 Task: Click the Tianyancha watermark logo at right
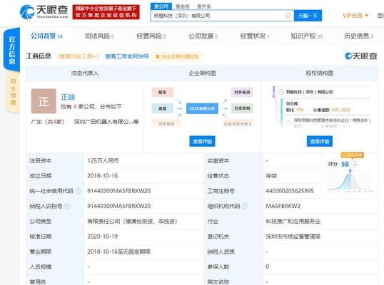click(360, 56)
